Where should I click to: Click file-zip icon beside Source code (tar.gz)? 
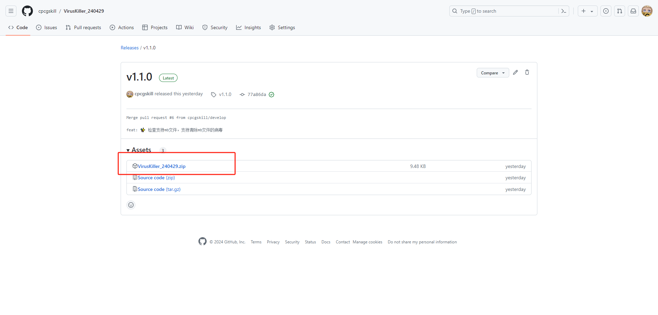coord(135,189)
